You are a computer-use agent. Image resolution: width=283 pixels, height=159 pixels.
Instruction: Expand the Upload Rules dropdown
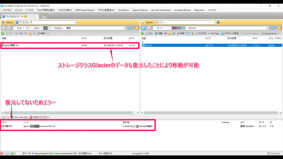point(270,33)
